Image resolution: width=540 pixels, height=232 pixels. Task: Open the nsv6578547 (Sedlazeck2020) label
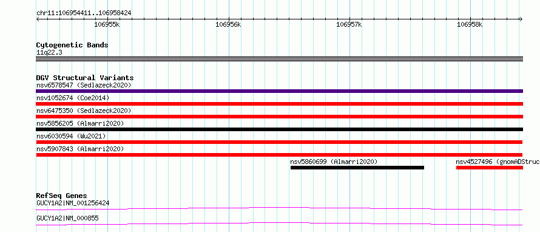point(84,85)
